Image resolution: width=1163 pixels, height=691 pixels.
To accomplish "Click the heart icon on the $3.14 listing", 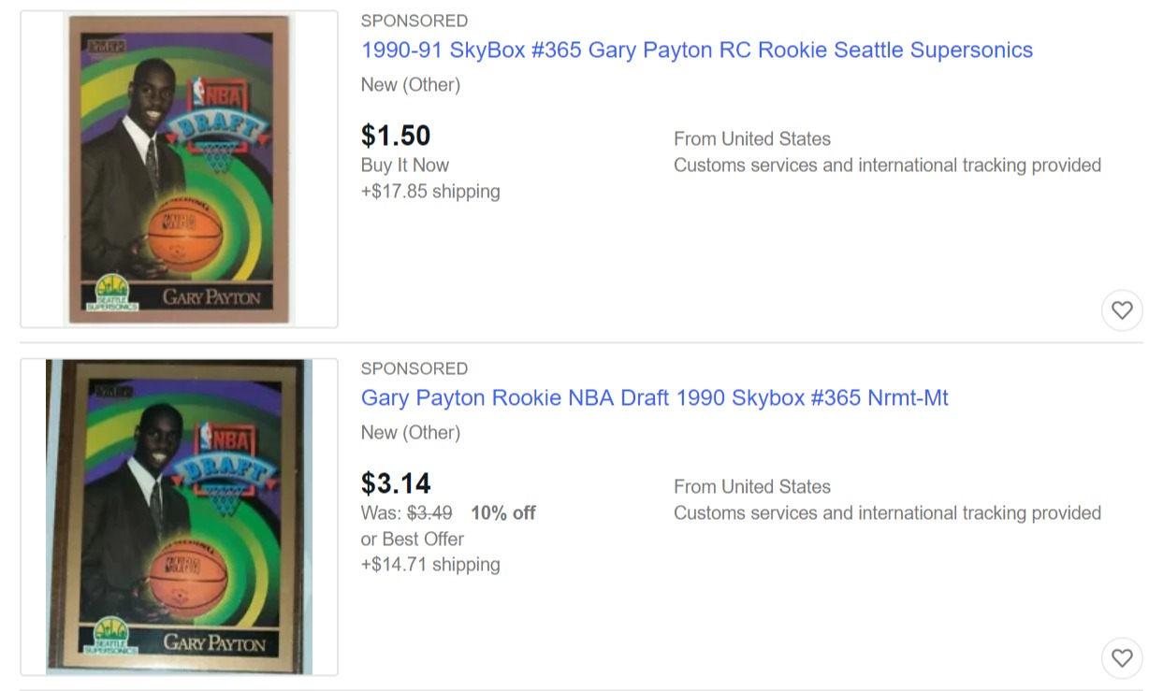I will 1122,658.
